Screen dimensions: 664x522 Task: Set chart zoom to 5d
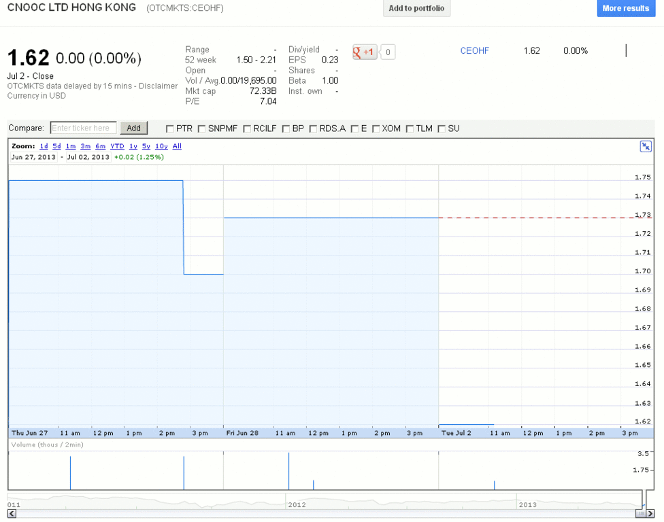tap(56, 146)
